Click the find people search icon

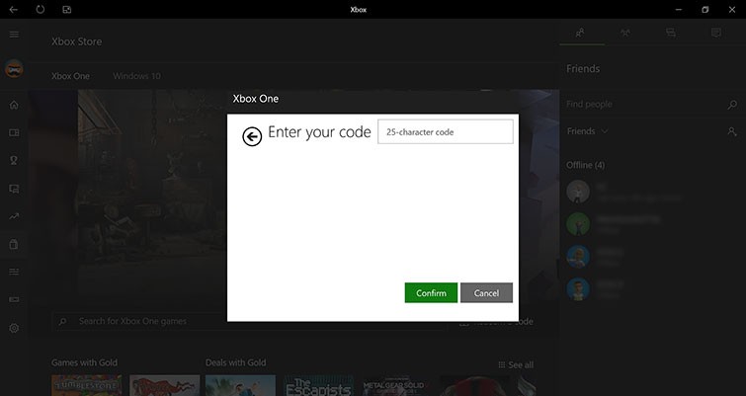(x=732, y=104)
